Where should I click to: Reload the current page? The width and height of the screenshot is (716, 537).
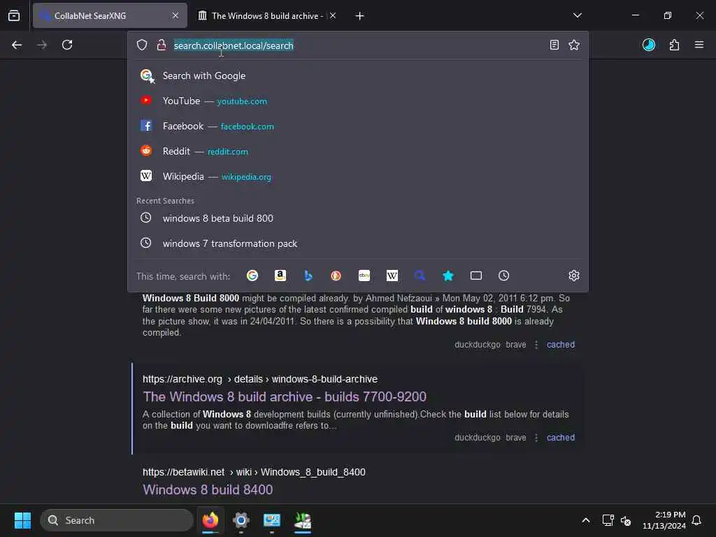coord(67,45)
